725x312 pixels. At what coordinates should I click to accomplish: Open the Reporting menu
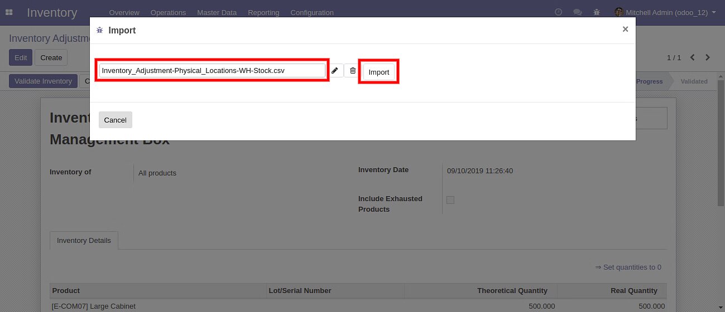263,12
